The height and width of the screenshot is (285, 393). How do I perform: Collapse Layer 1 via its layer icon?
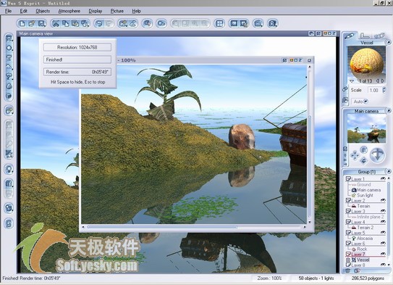pyautogui.click(x=348, y=179)
